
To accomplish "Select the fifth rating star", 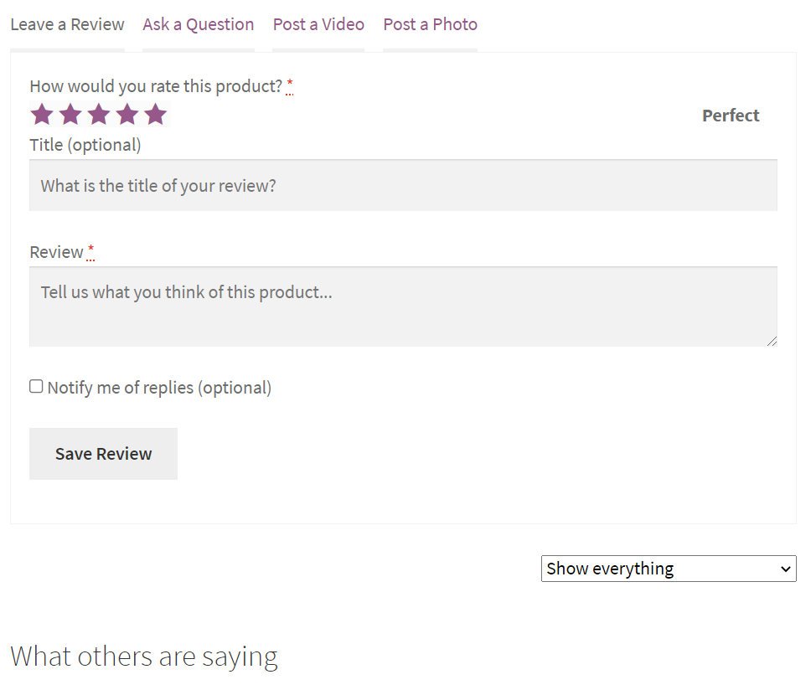I will [156, 114].
